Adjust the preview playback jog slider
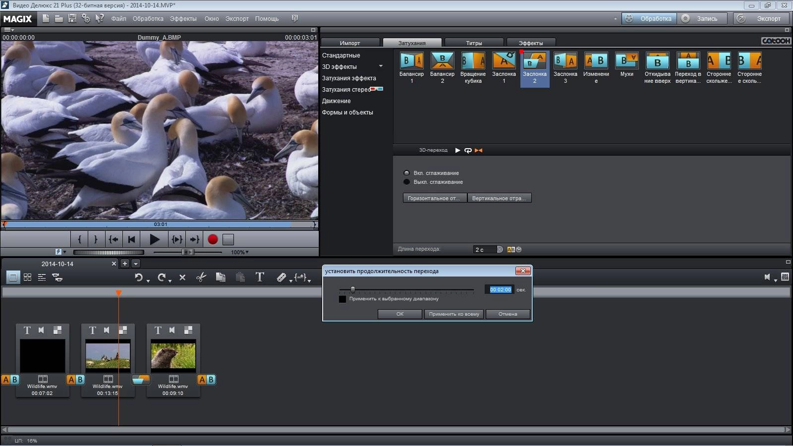 (x=188, y=252)
